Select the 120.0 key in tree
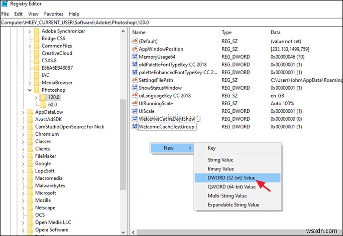Screen dimensions: 343x236 click(54, 97)
